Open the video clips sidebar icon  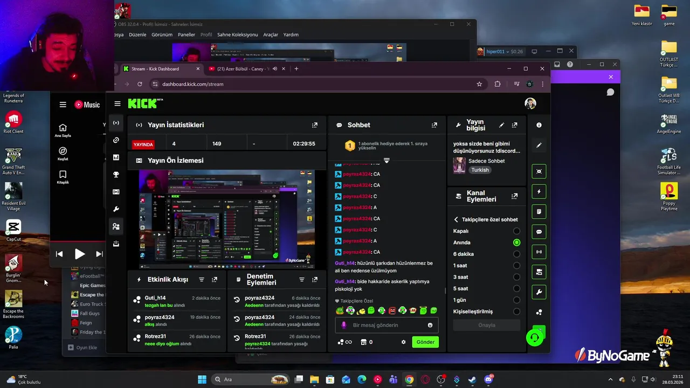tap(116, 192)
